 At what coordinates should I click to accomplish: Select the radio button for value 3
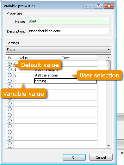(9, 81)
